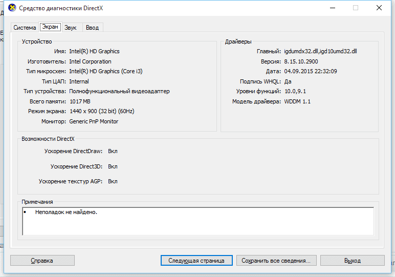
Task: Click the 'Режим экрана:' label
Action: (47, 112)
